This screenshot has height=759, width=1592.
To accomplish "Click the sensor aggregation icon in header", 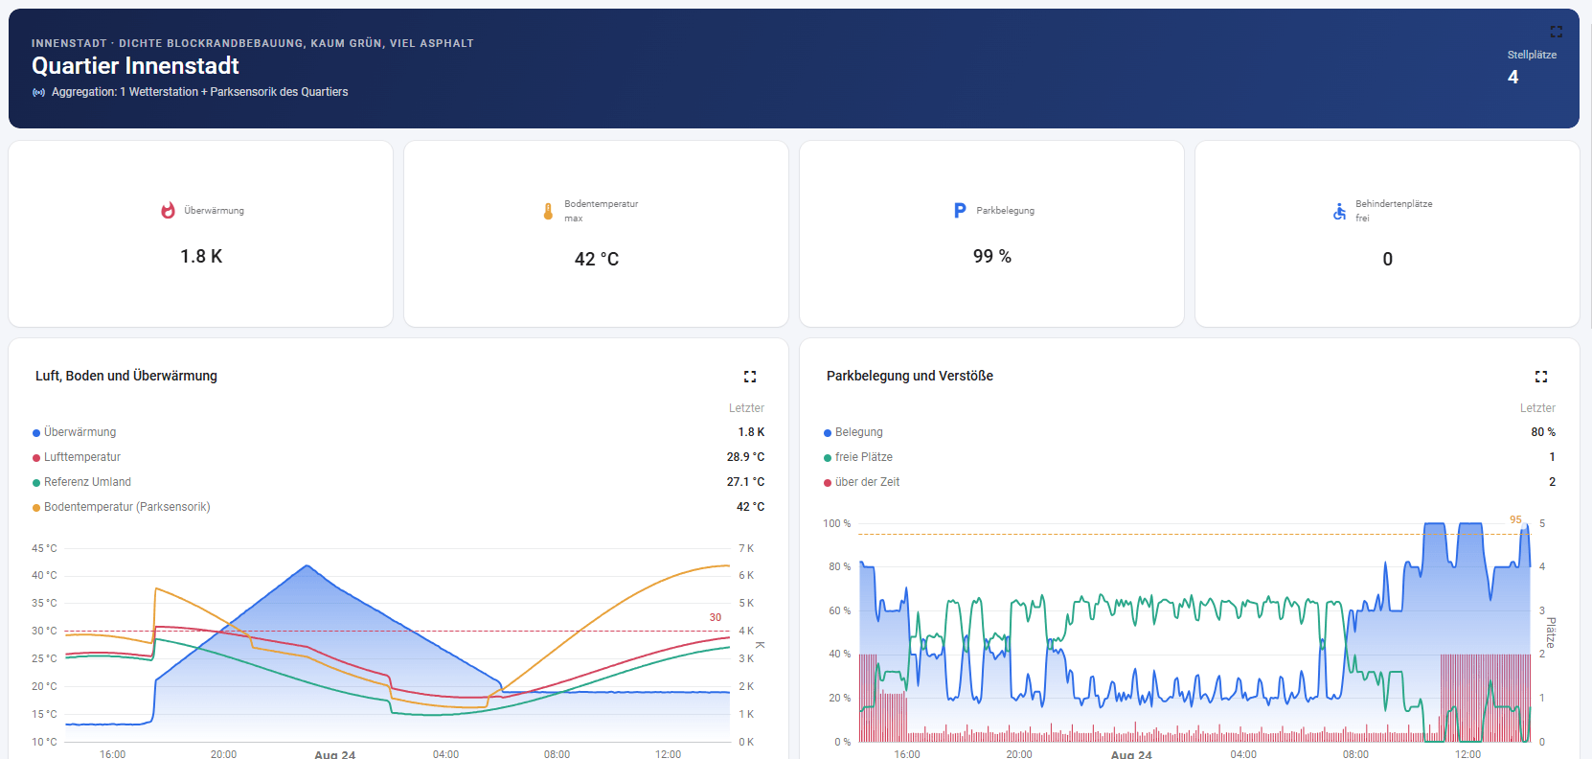I will click(x=38, y=92).
